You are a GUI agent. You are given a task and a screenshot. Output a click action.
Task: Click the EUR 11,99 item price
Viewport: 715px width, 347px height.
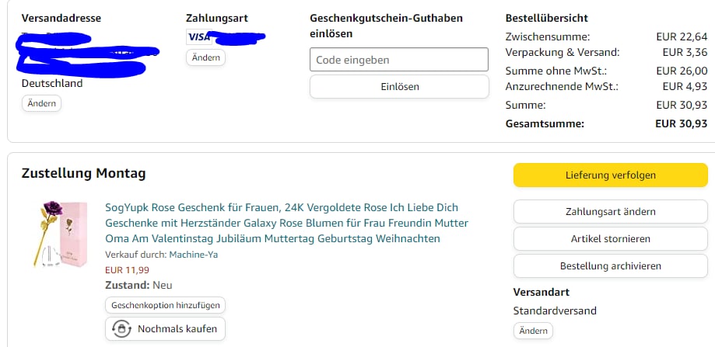tap(127, 269)
